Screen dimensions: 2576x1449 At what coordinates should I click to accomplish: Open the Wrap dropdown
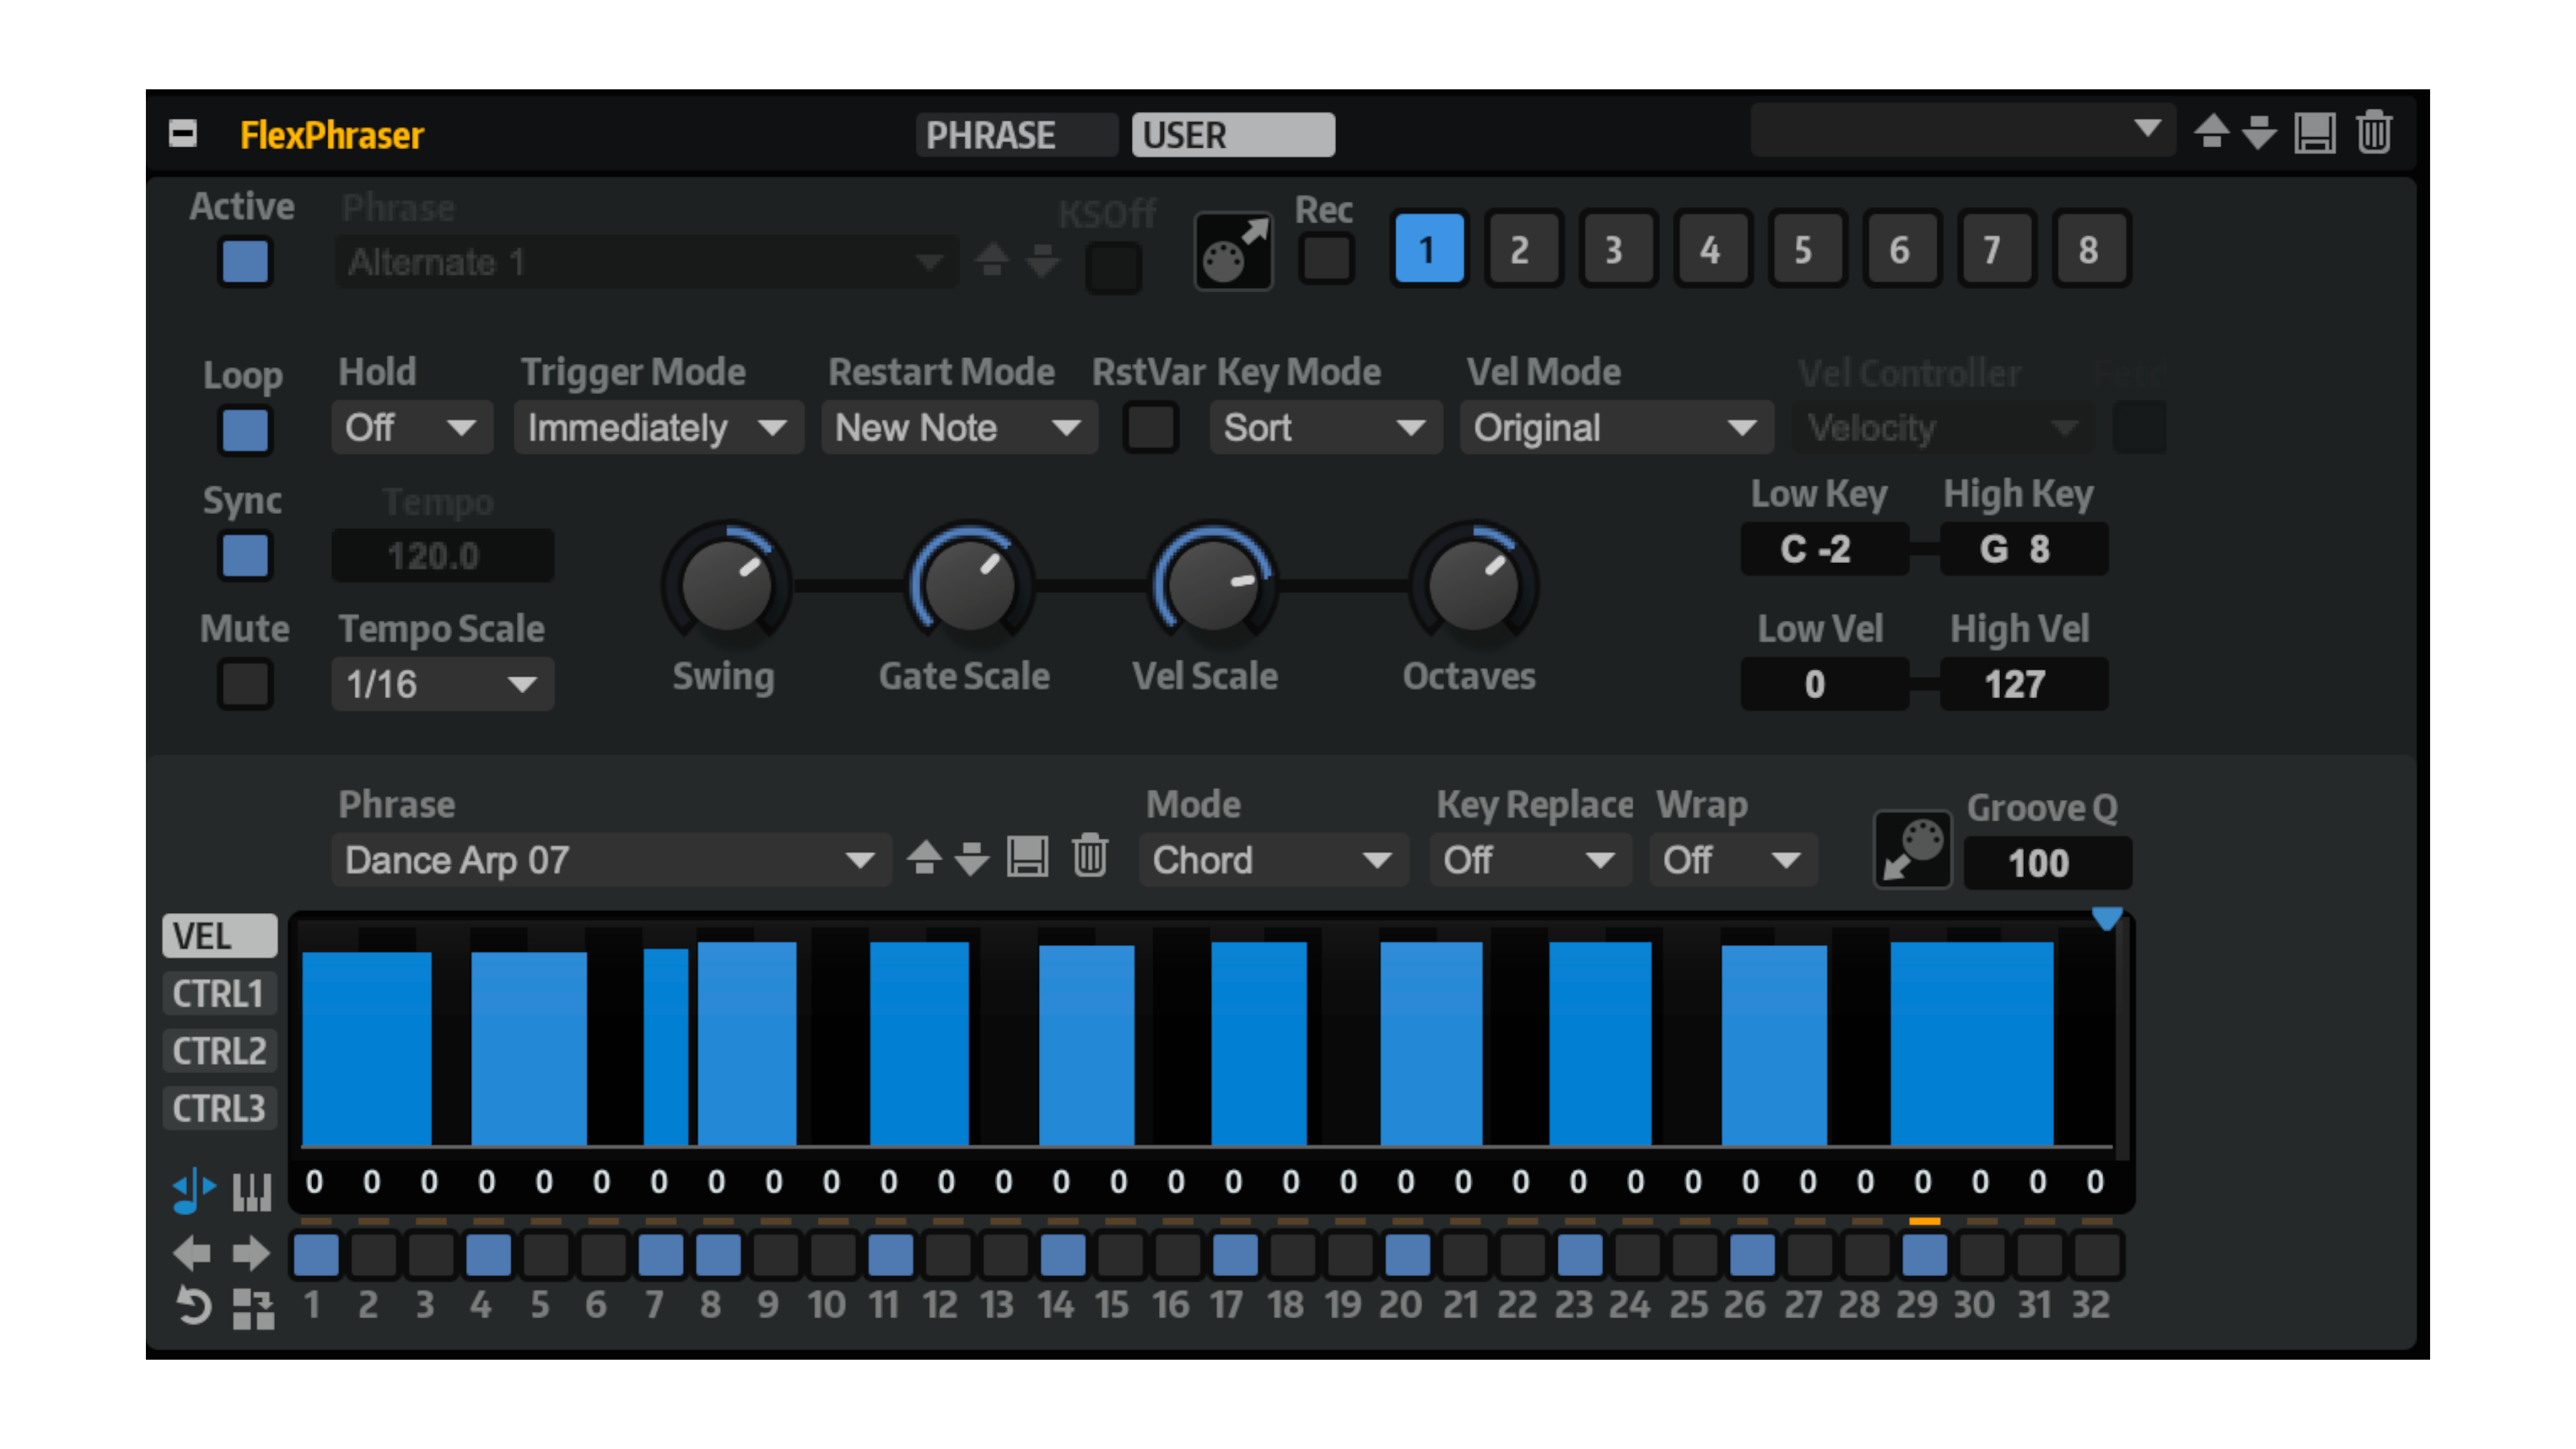pyautogui.click(x=1733, y=859)
